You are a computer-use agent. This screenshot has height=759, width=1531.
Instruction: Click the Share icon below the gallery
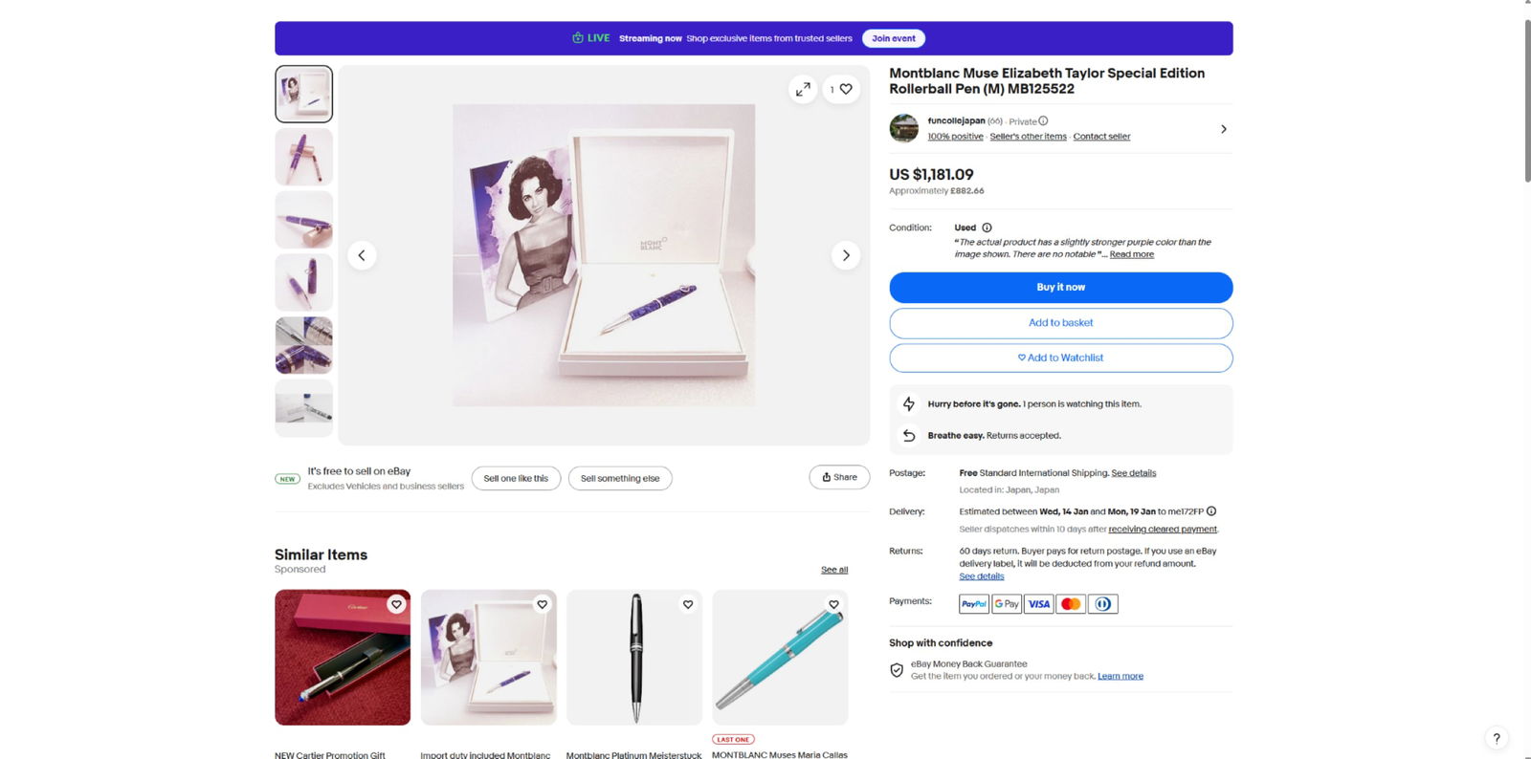point(839,477)
